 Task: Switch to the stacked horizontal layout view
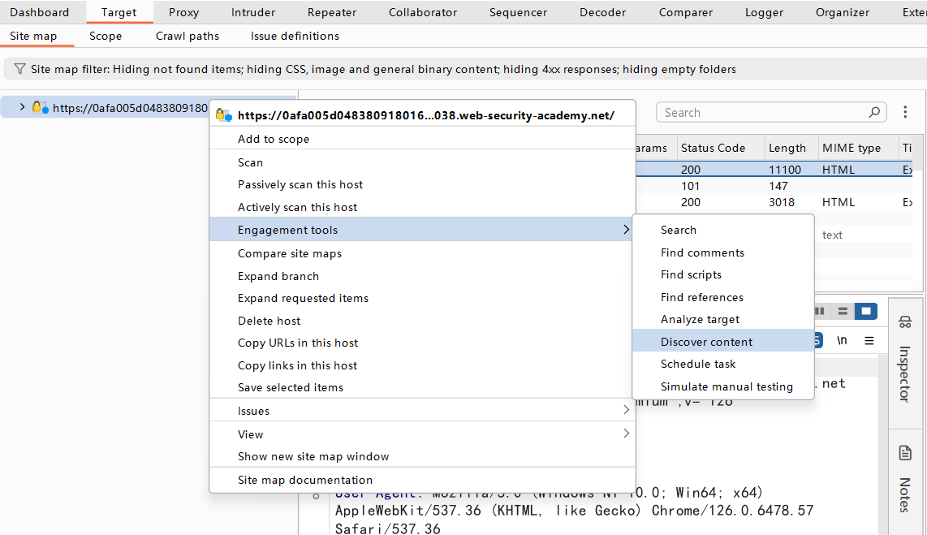coord(843,311)
